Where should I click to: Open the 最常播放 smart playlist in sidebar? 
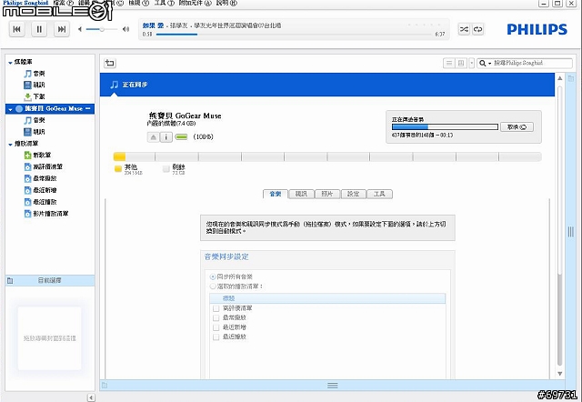point(40,178)
